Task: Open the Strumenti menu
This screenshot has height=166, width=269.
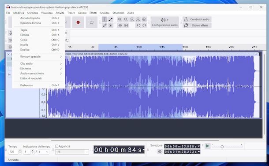Action: [x=118, y=13]
